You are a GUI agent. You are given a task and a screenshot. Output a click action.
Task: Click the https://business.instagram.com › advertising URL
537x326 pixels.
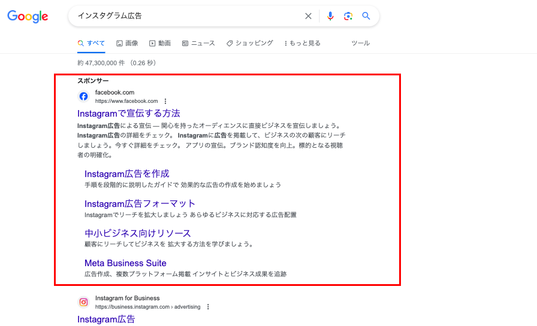click(147, 307)
